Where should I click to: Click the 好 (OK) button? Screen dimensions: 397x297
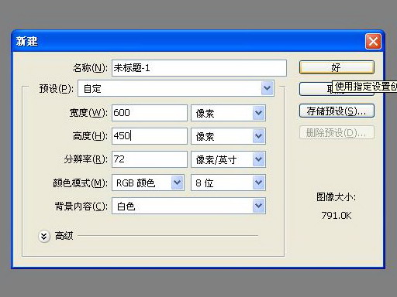337,67
